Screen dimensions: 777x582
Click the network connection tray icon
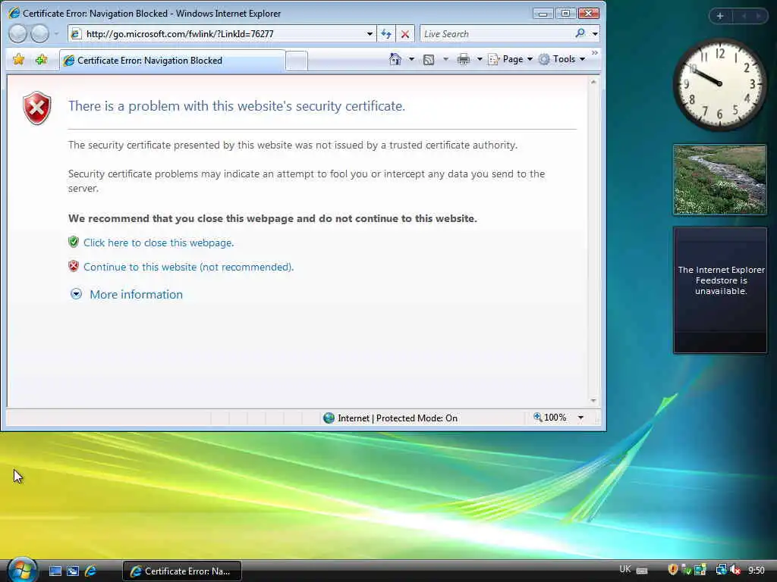click(721, 570)
